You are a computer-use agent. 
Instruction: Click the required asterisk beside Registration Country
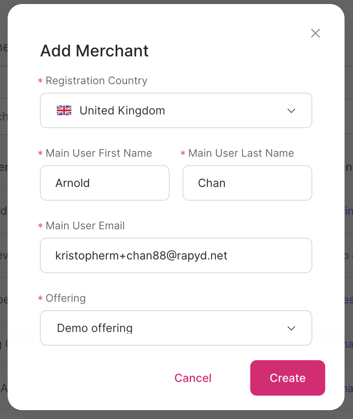click(x=40, y=81)
